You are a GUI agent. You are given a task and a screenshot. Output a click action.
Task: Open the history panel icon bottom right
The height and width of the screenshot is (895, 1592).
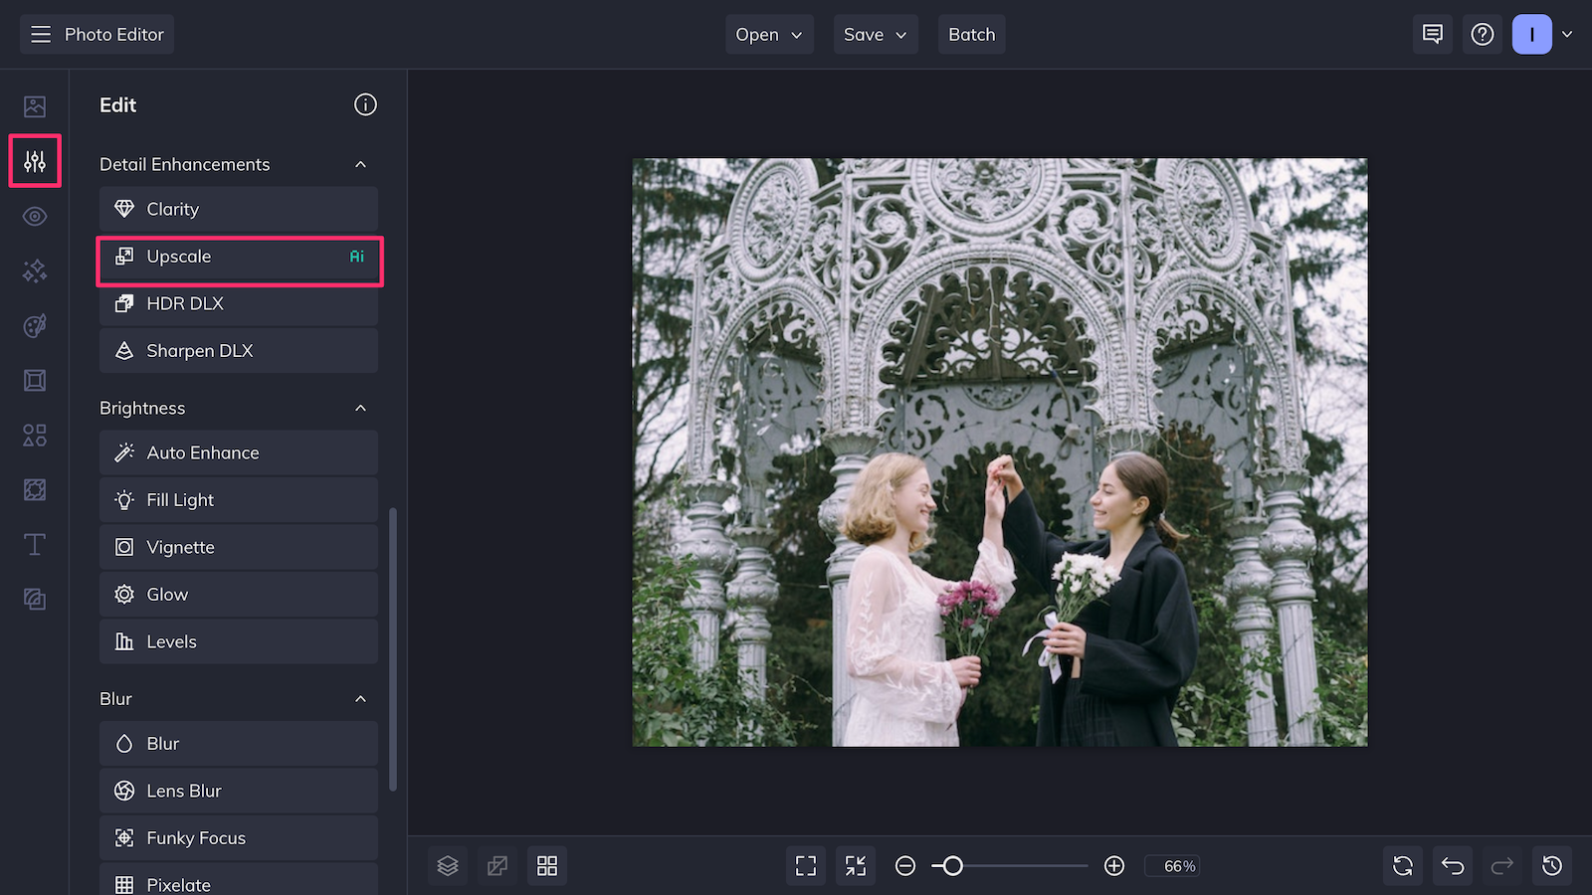pyautogui.click(x=1551, y=865)
